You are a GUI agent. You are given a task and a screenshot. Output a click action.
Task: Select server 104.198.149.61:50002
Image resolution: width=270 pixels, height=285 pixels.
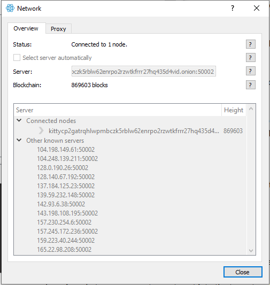(x=66, y=150)
